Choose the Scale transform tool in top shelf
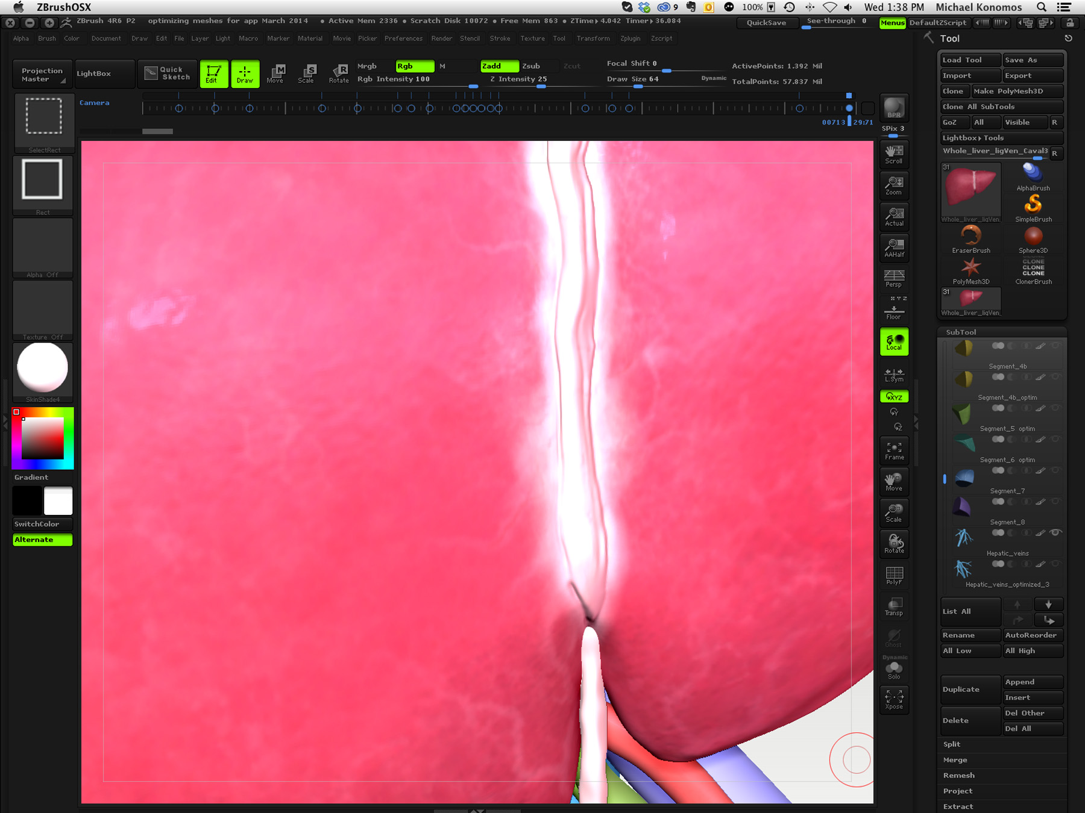Viewport: 1085px width, 813px height. 307,73
